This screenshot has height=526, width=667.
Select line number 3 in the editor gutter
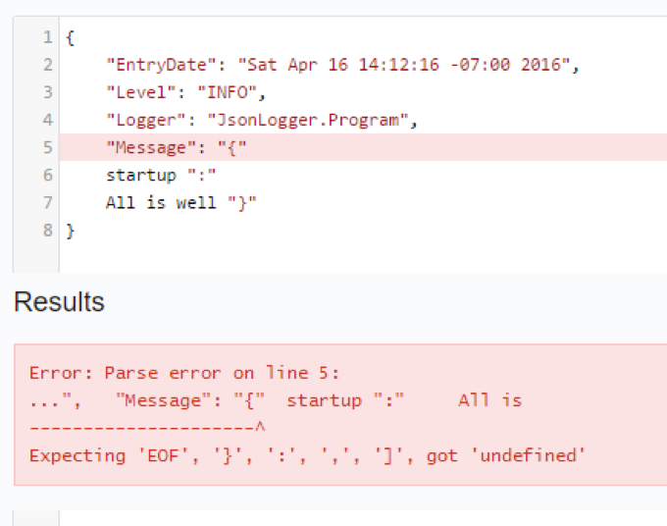(47, 93)
